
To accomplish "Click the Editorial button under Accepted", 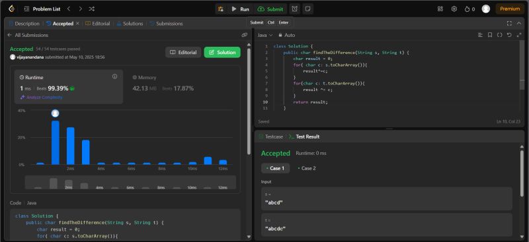I will 183,53.
